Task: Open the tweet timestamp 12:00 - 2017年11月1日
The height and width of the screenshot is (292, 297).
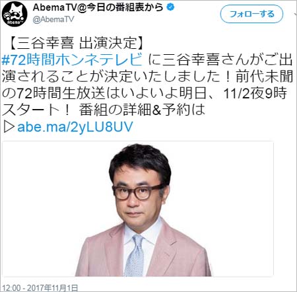Action: click(x=40, y=287)
